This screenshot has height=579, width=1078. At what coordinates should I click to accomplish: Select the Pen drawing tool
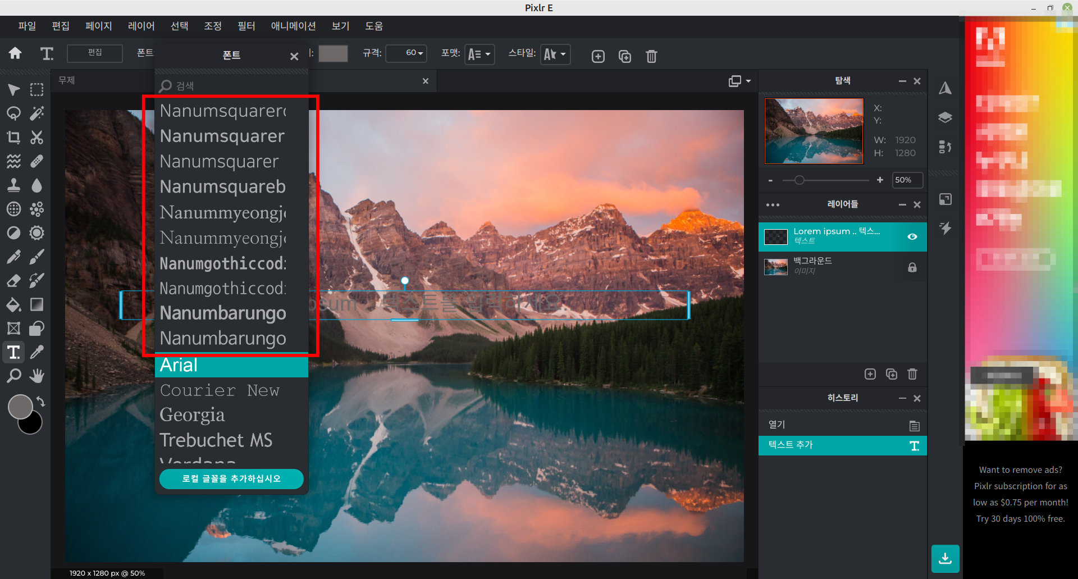[x=13, y=257]
